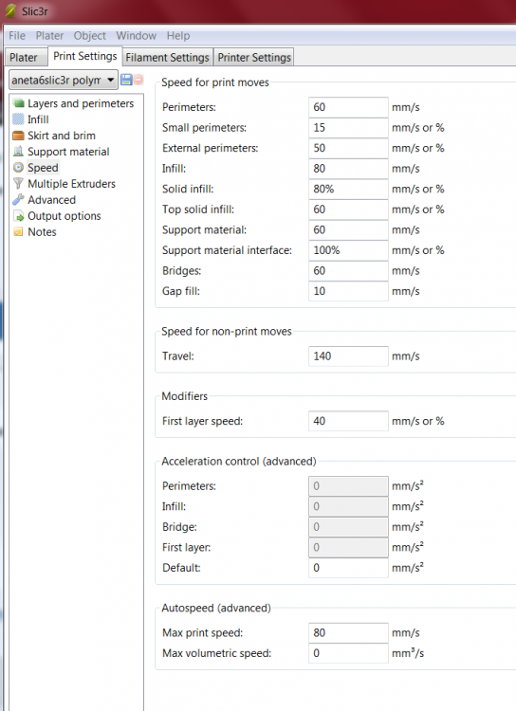Click the Skirt and brim icon
Viewport: 516px width, 711px height.
pyautogui.click(x=18, y=136)
